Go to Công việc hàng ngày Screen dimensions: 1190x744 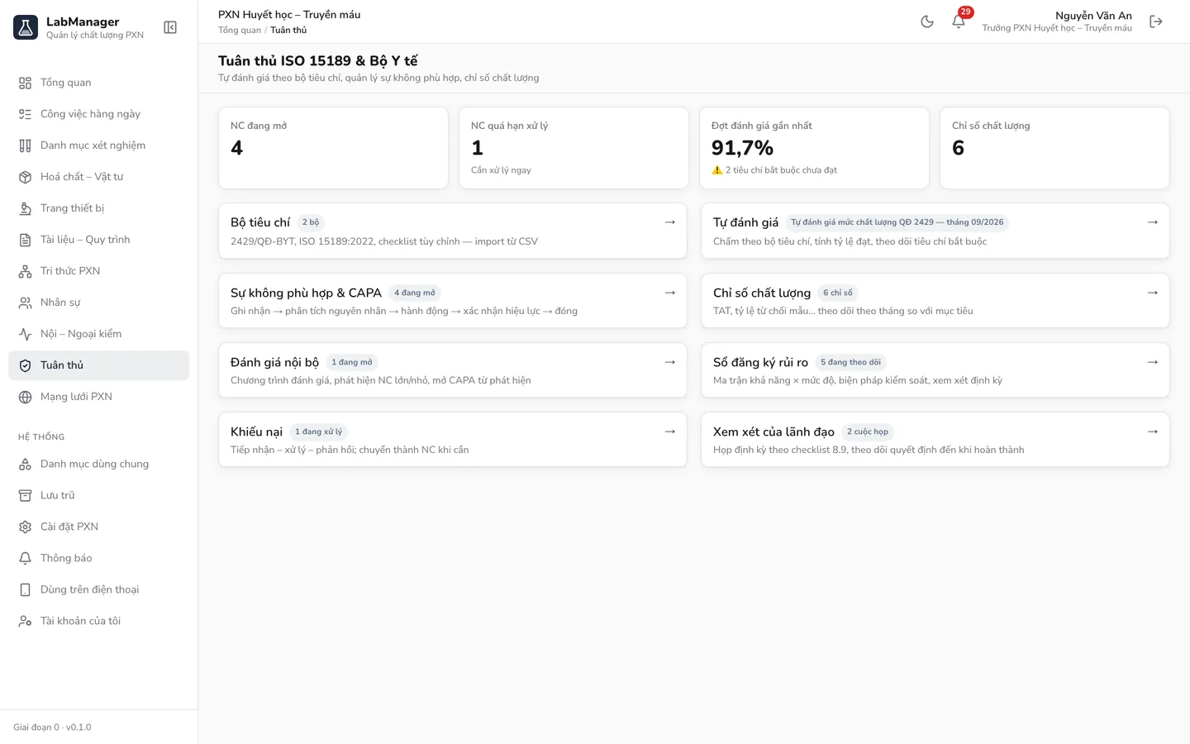98,114
